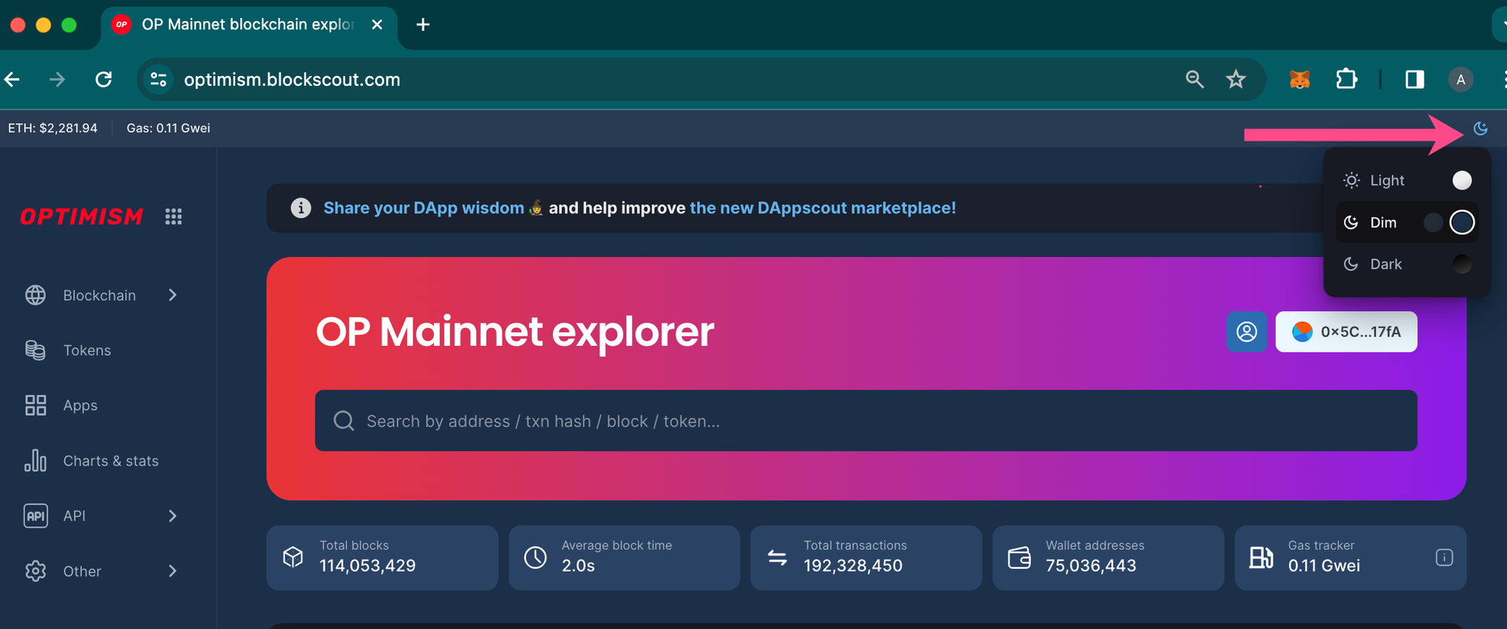The image size is (1507, 629).
Task: Focus the address / txn hash search field
Action: tap(866, 421)
